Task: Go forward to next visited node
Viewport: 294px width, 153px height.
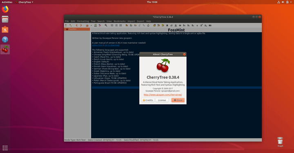Action: [81, 25]
